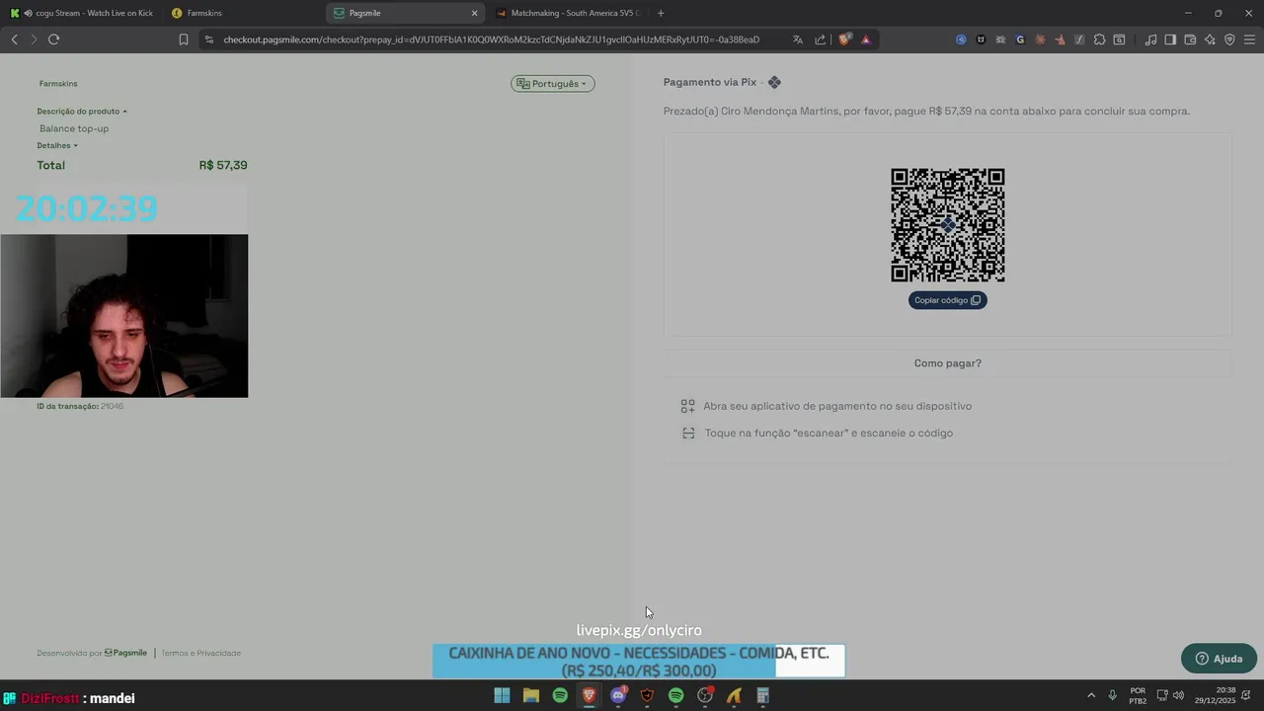The image size is (1264, 711).
Task: Open a new browser tab
Action: (661, 13)
